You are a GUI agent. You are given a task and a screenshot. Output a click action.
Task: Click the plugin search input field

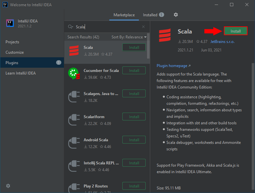tap(107, 27)
